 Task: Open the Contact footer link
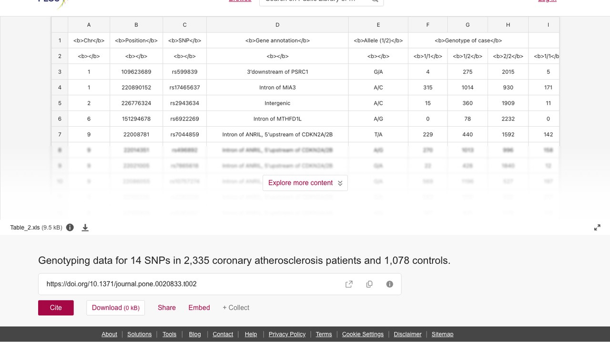click(223, 334)
